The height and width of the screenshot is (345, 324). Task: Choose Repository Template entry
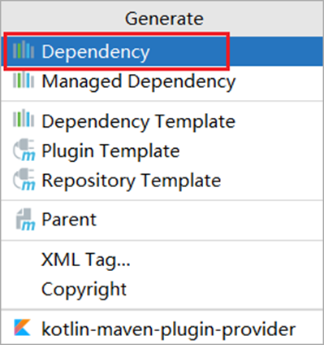coord(162,181)
